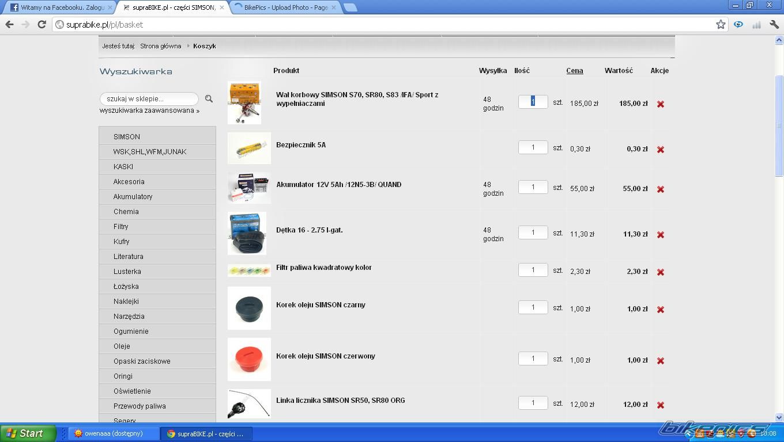The height and width of the screenshot is (442, 784).
Task: Sort by Cena column header
Action: coord(574,71)
